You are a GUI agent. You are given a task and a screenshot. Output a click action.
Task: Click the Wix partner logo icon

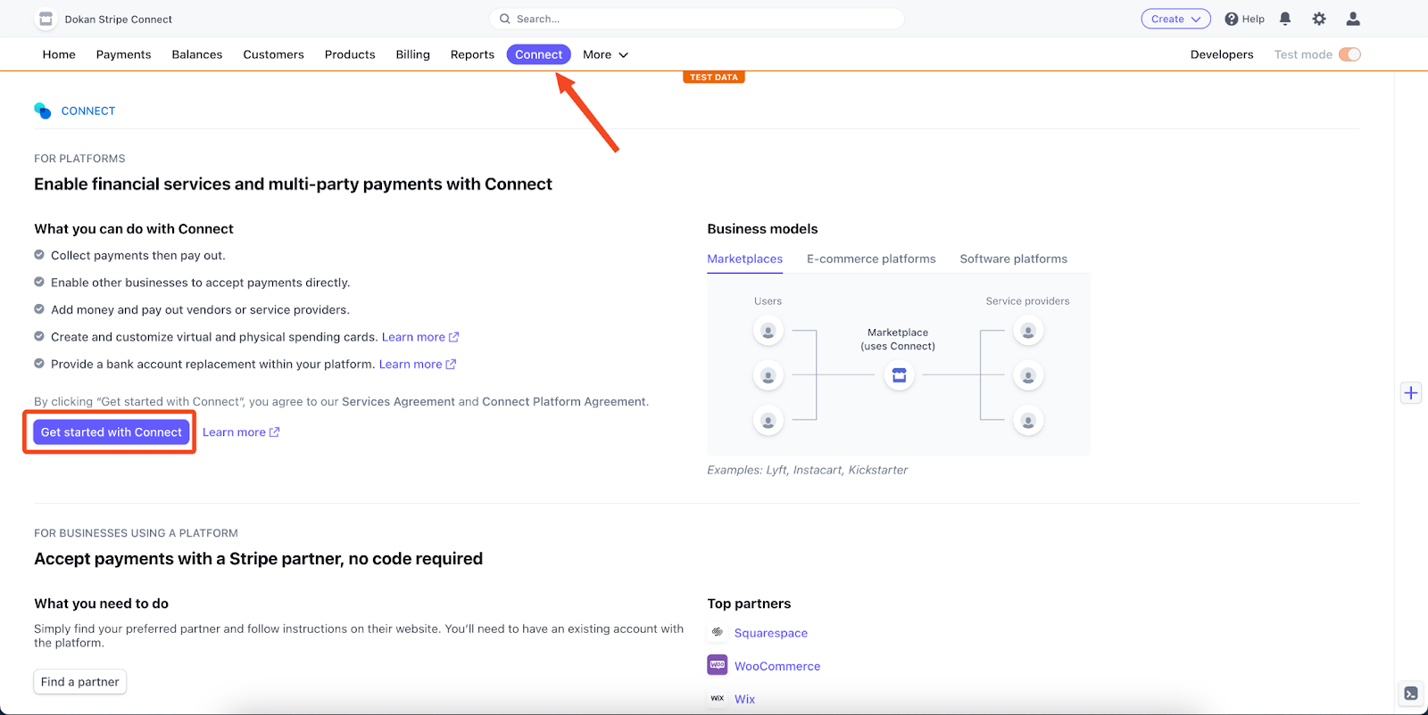(718, 698)
